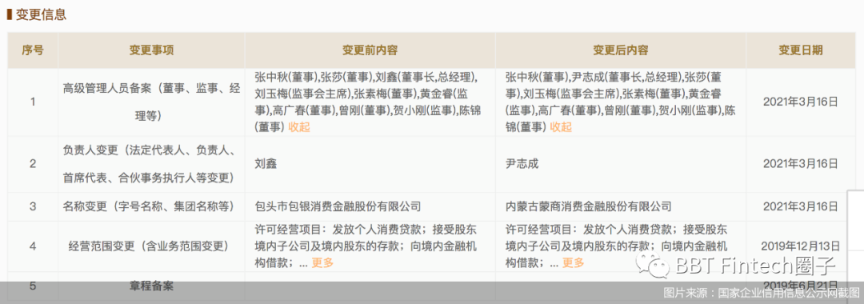
Task: Select the 变更日期 column header
Action: pyautogui.click(x=801, y=50)
